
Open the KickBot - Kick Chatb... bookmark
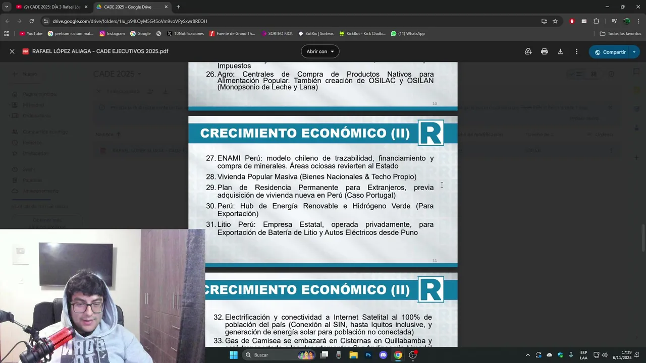(362, 34)
